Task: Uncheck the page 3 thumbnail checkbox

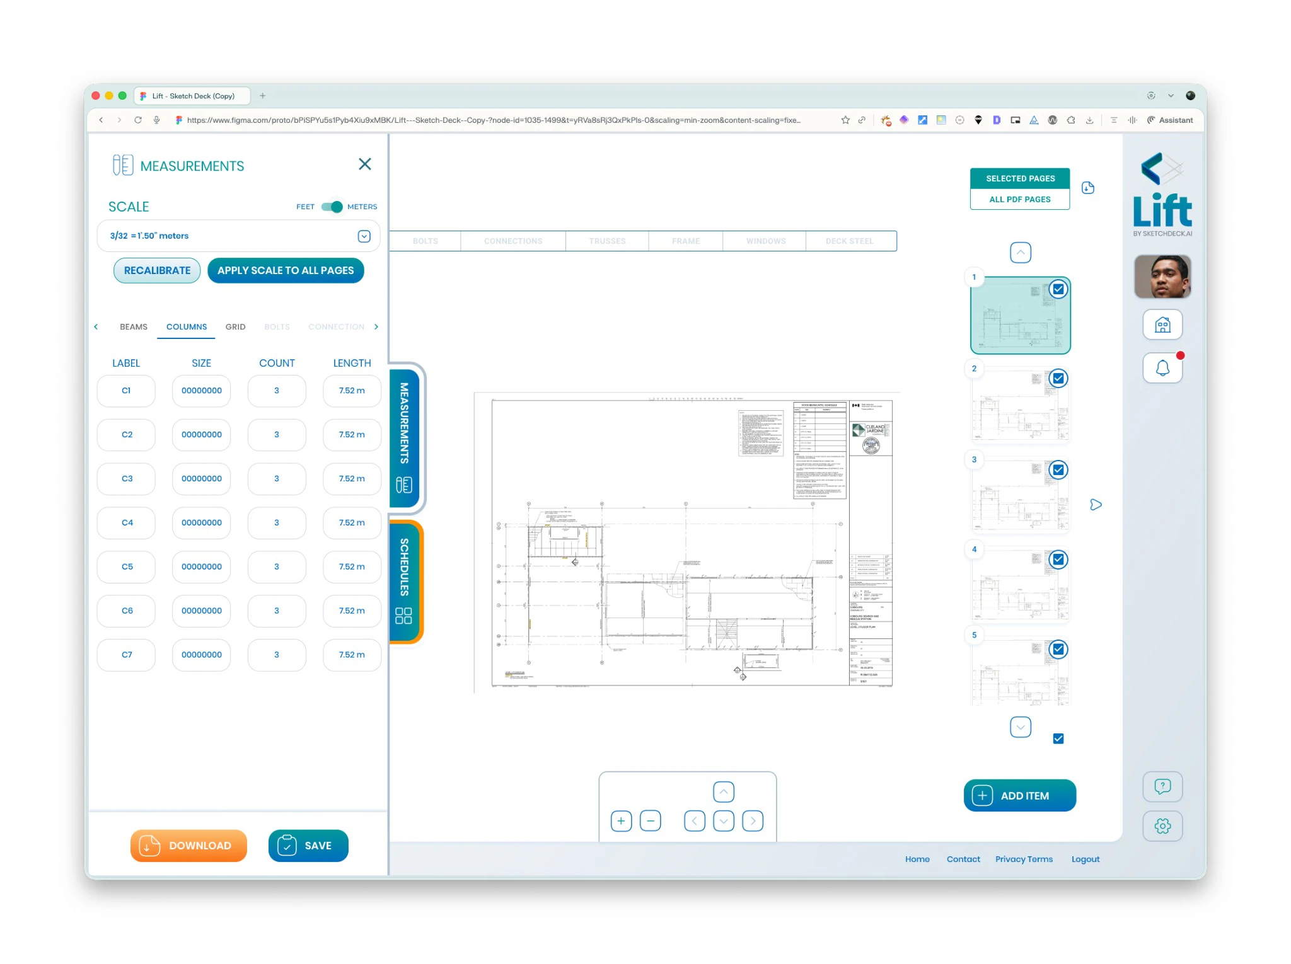Action: tap(1058, 469)
